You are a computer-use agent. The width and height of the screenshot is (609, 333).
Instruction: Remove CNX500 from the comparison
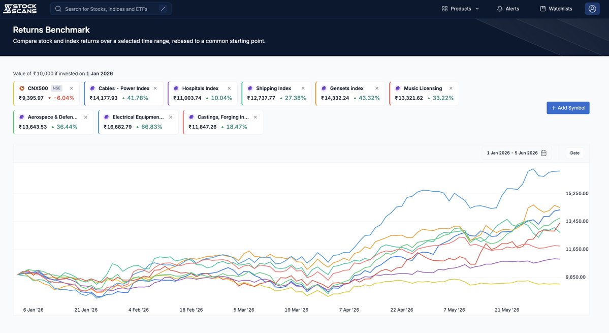[x=72, y=88]
